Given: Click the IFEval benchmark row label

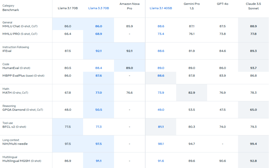Looking at the screenshot, I should 7,51.
